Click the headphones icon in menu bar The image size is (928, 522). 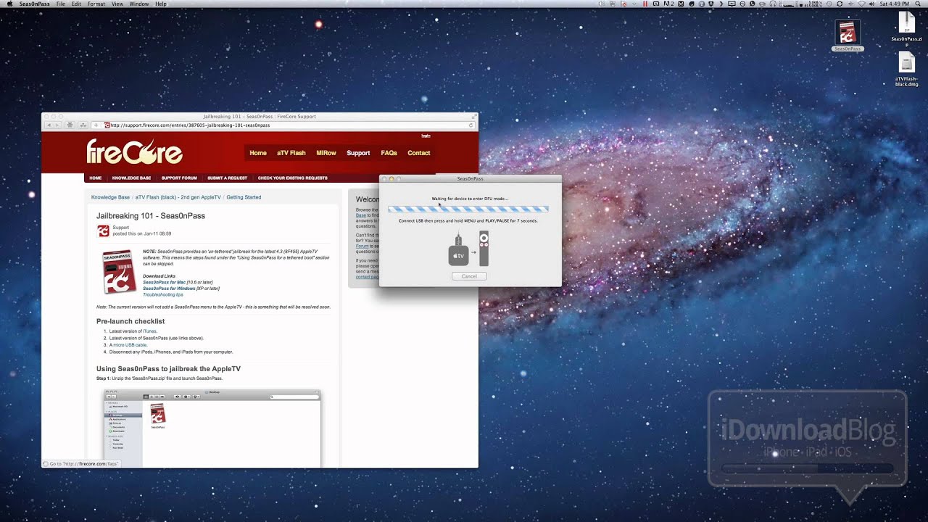[773, 4]
